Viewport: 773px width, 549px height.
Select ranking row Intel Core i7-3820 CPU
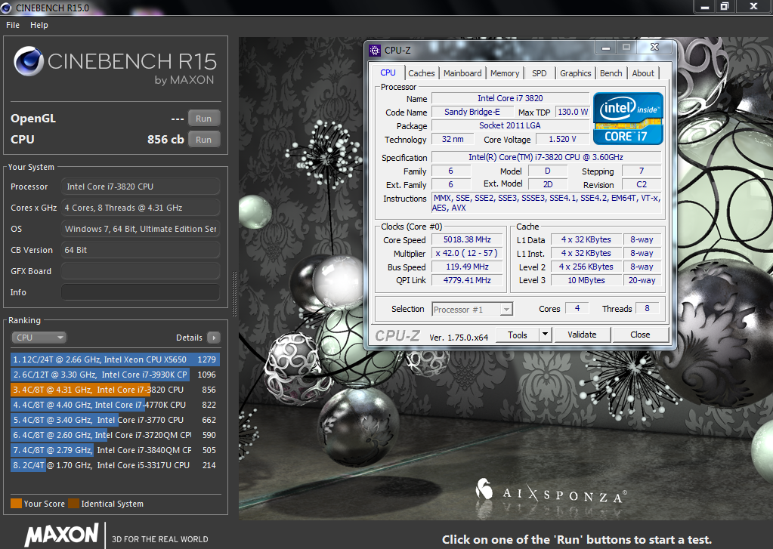point(115,390)
